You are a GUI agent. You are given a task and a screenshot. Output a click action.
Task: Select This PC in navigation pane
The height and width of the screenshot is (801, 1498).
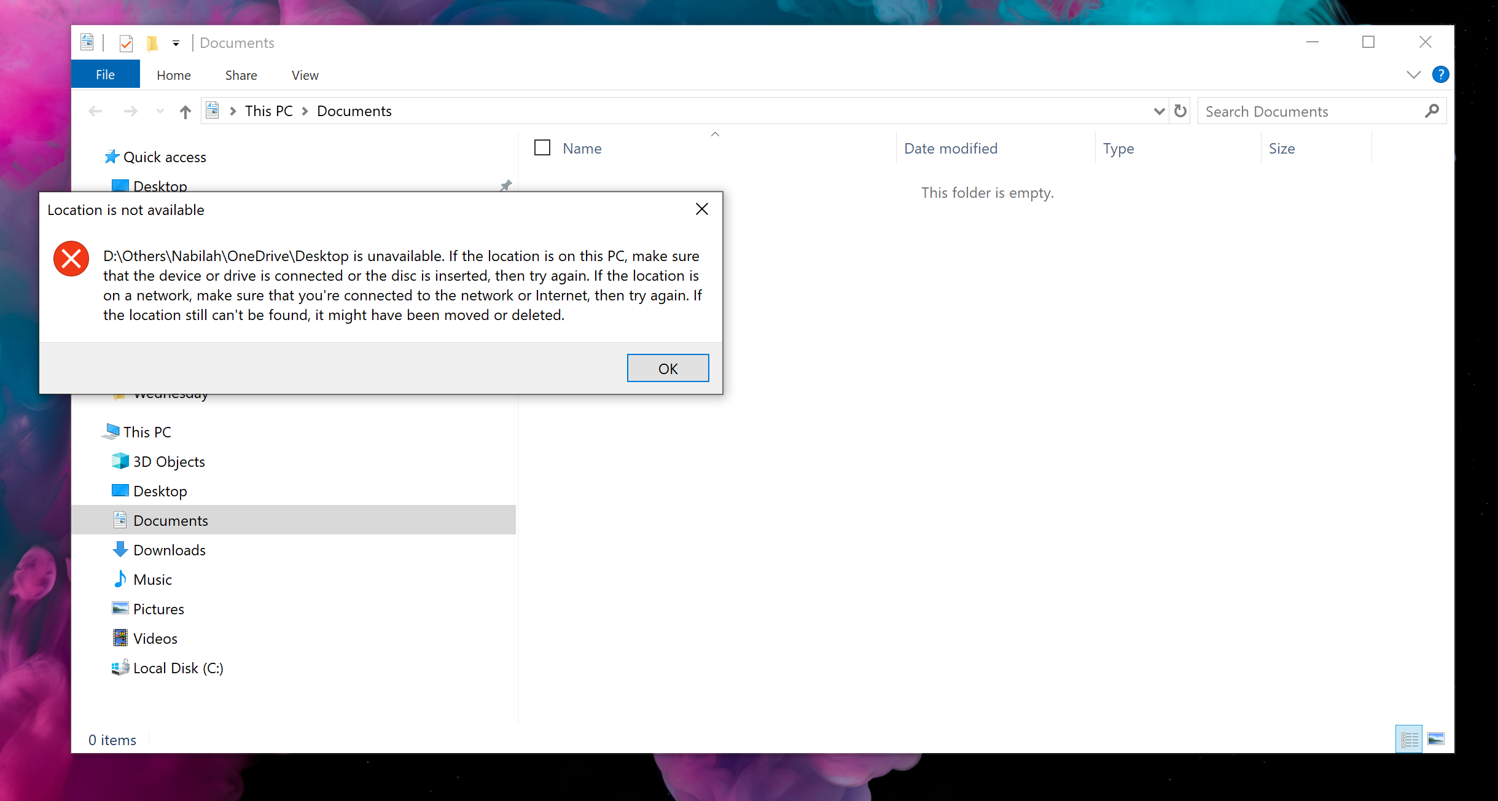pos(147,432)
